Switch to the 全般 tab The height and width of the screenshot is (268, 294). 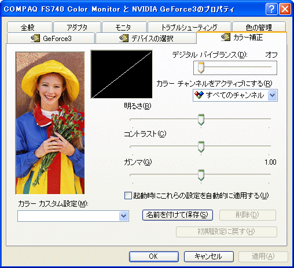30,27
